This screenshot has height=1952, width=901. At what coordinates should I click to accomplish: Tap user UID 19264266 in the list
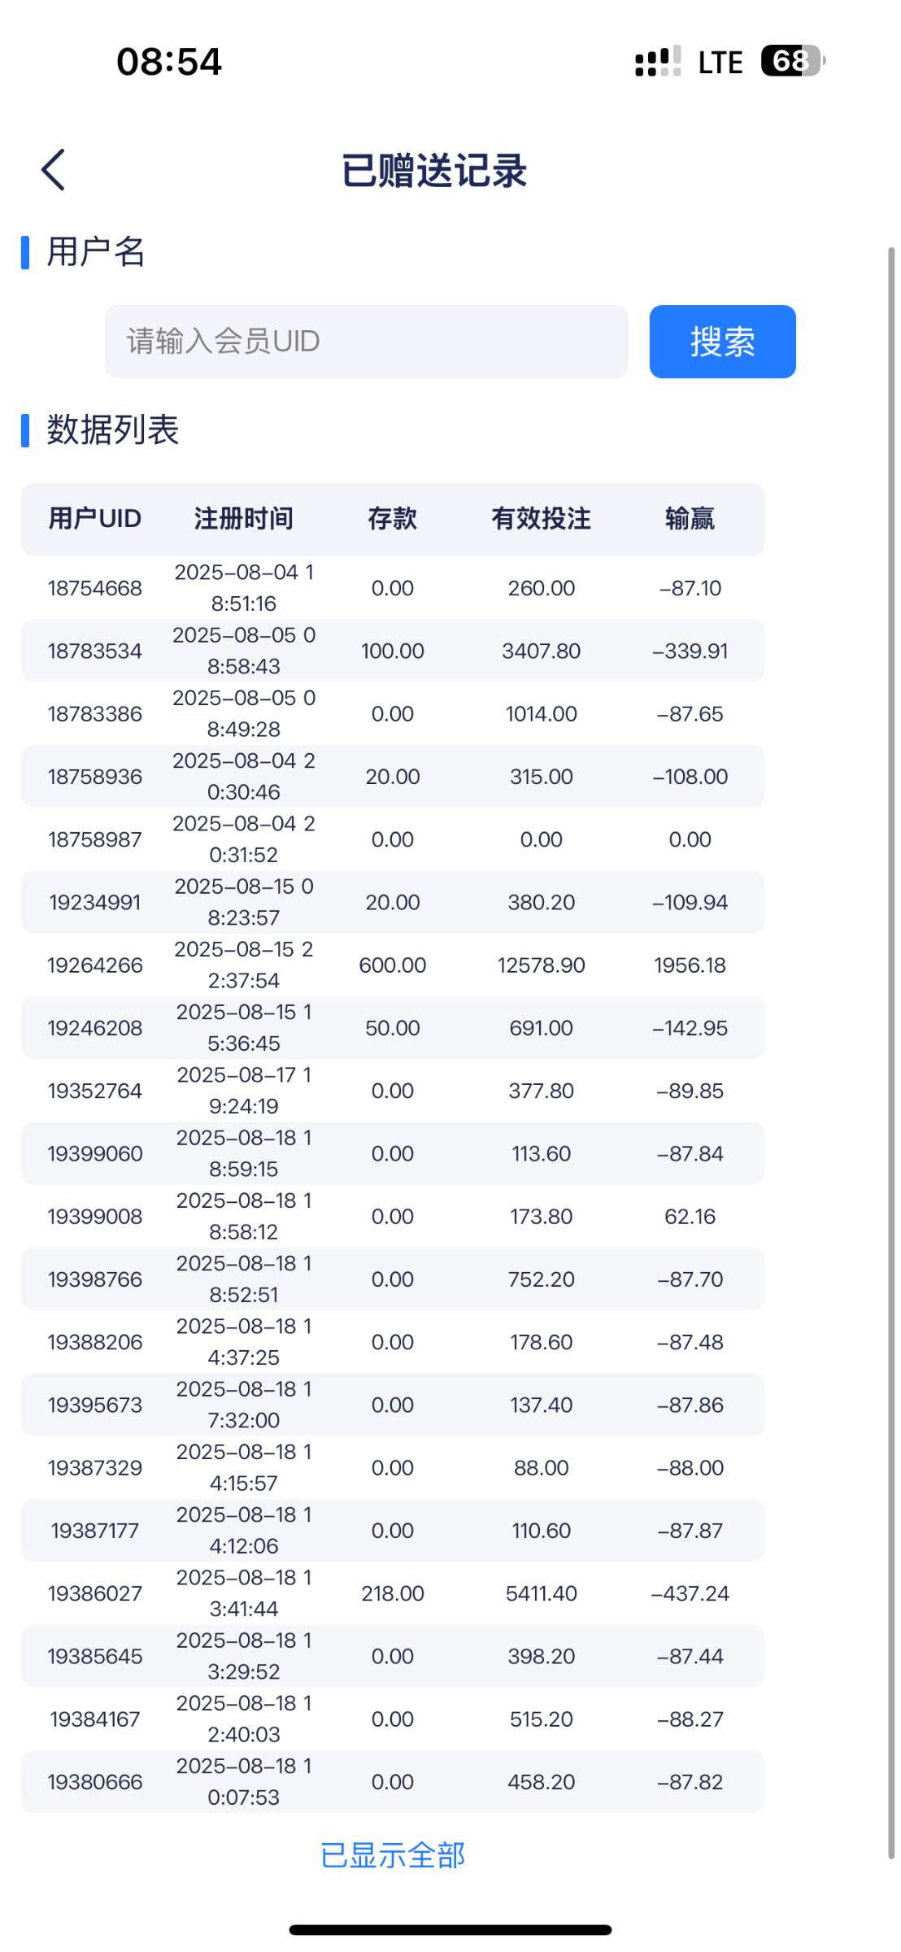coord(95,965)
